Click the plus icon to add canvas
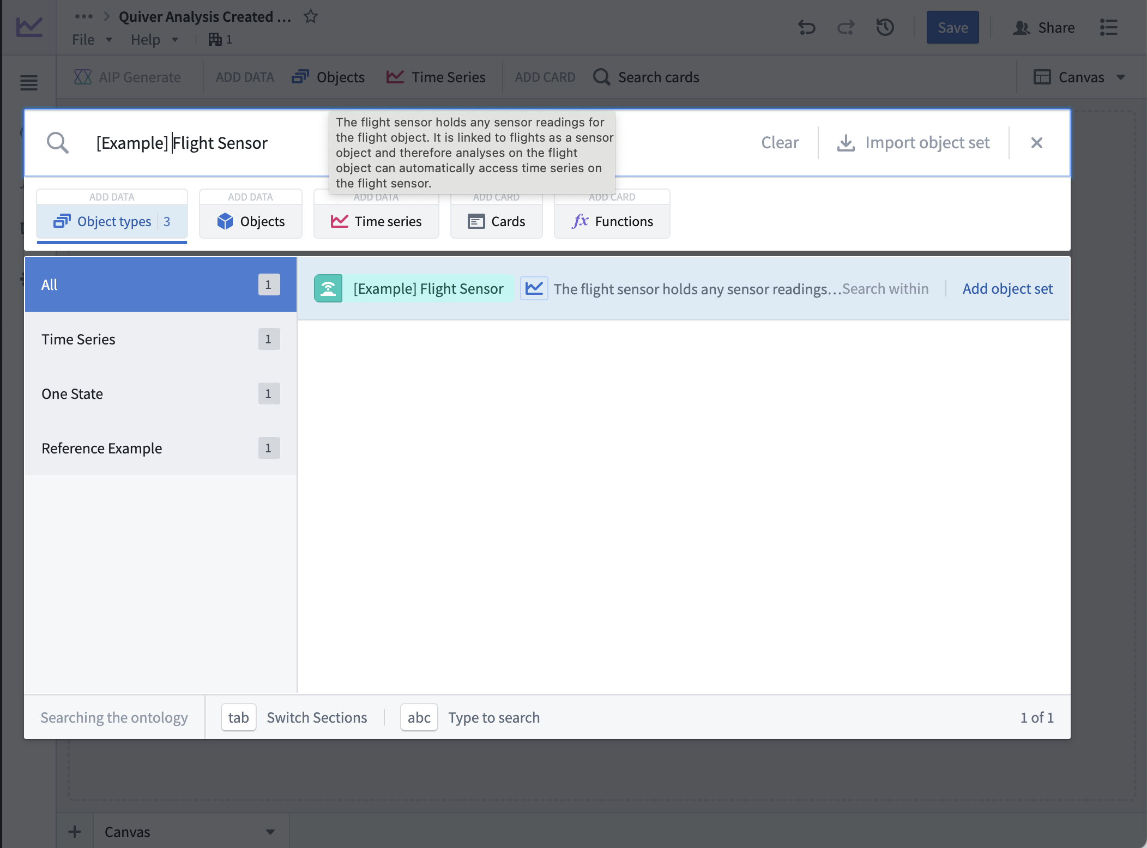The image size is (1147, 848). pyautogui.click(x=75, y=832)
